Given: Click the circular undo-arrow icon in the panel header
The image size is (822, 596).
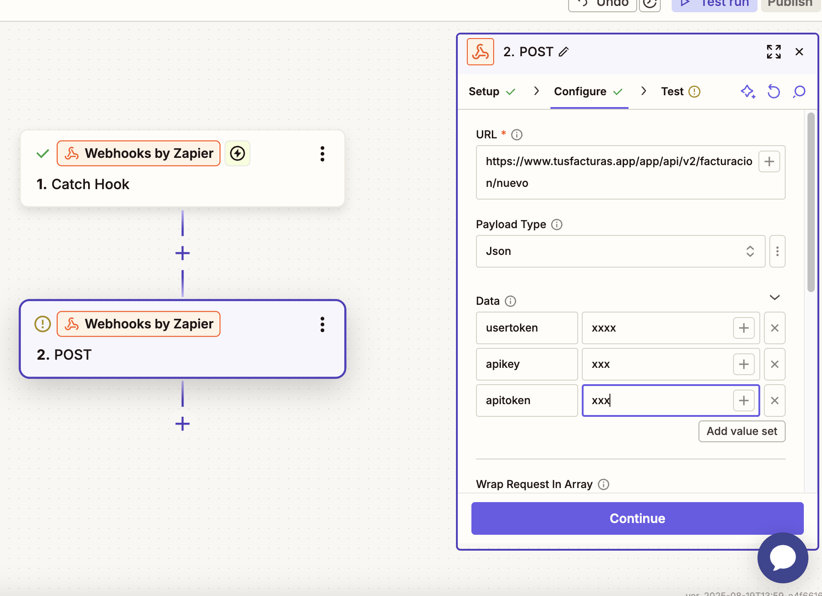Looking at the screenshot, I should tap(773, 92).
